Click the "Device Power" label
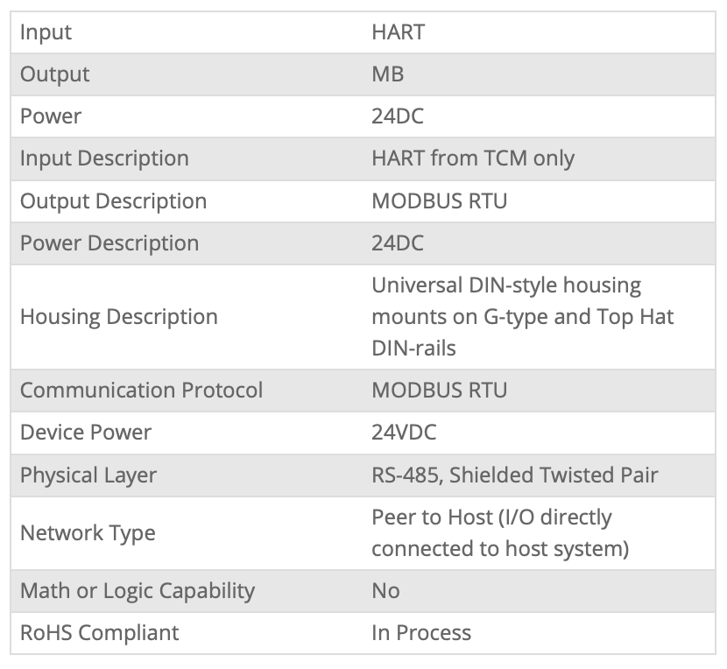This screenshot has height=669, width=727. tap(85, 432)
